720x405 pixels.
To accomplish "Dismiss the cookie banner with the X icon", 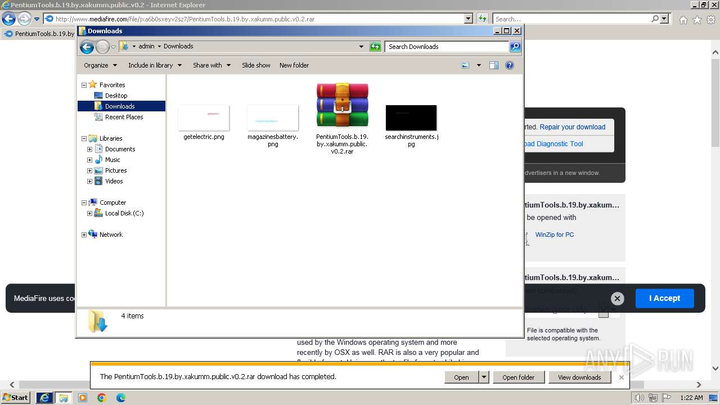I will (617, 299).
